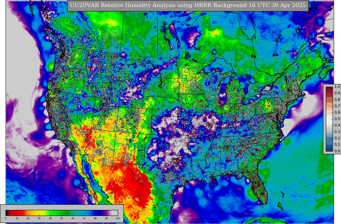Pick the light gray end of humidity colorbar
341x224 pixels.
(x=115, y=213)
